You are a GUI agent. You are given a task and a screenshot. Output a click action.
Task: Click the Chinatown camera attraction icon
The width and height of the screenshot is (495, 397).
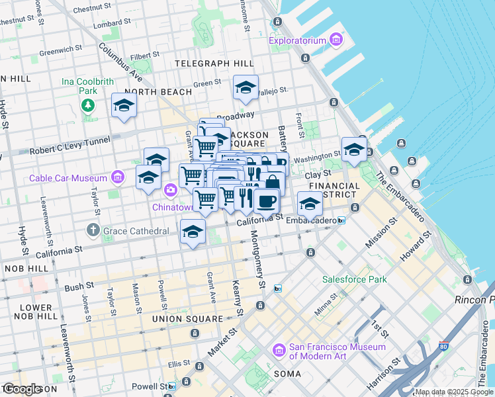(x=171, y=191)
